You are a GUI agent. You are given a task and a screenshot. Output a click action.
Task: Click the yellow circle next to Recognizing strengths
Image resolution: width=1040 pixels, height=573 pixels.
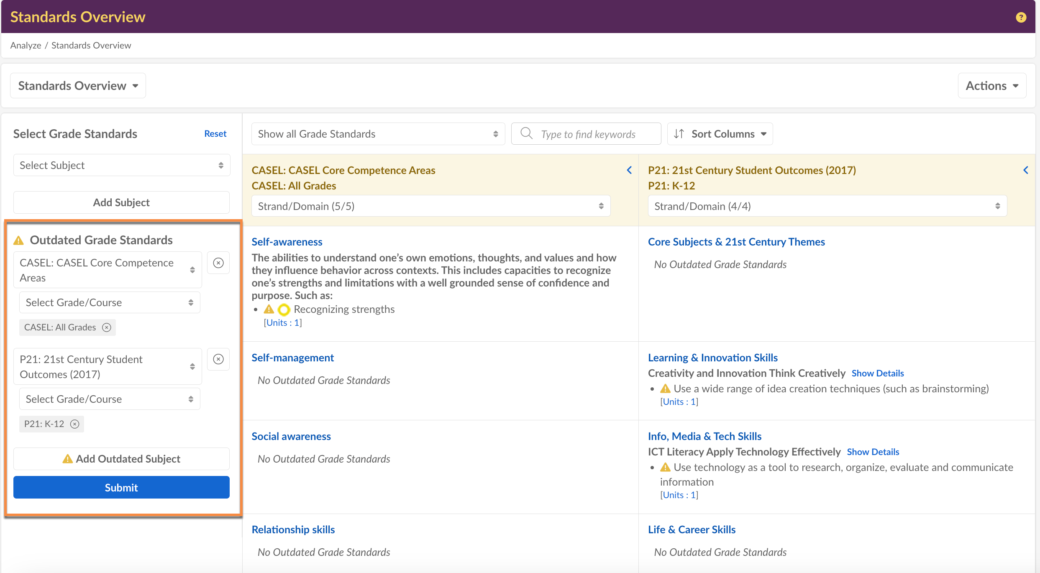(284, 310)
